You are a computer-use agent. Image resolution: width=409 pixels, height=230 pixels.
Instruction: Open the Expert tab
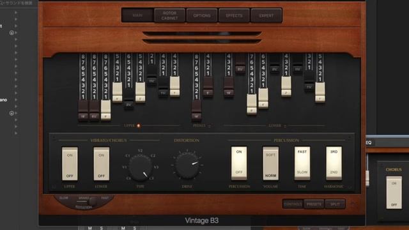266,15
